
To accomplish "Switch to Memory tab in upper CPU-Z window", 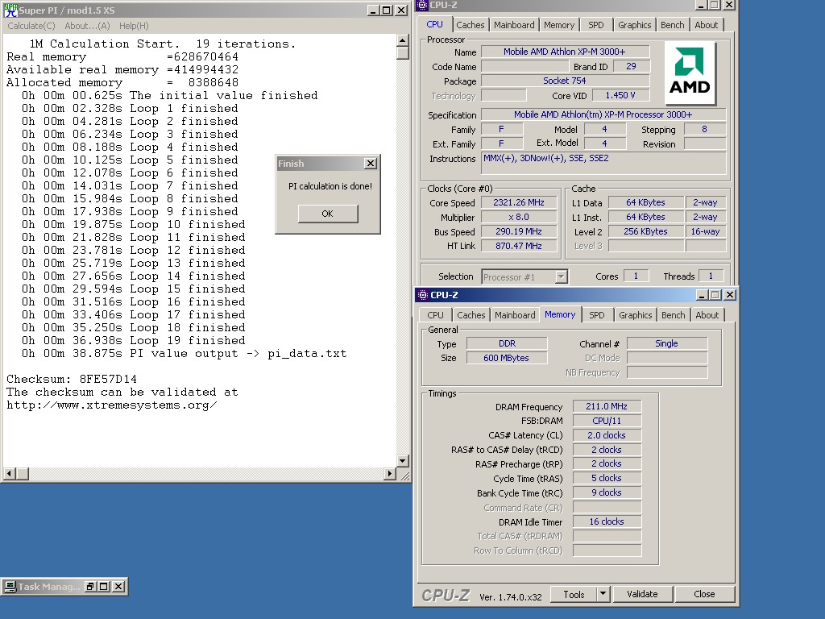I will tap(559, 25).
